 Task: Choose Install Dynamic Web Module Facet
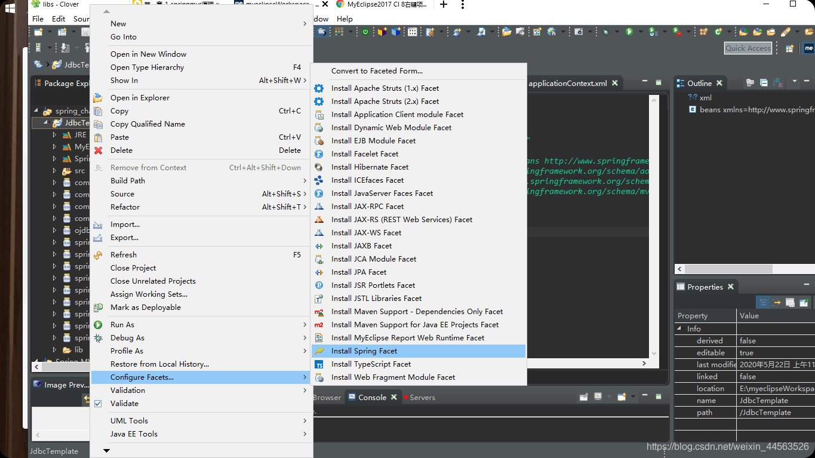pos(418,128)
